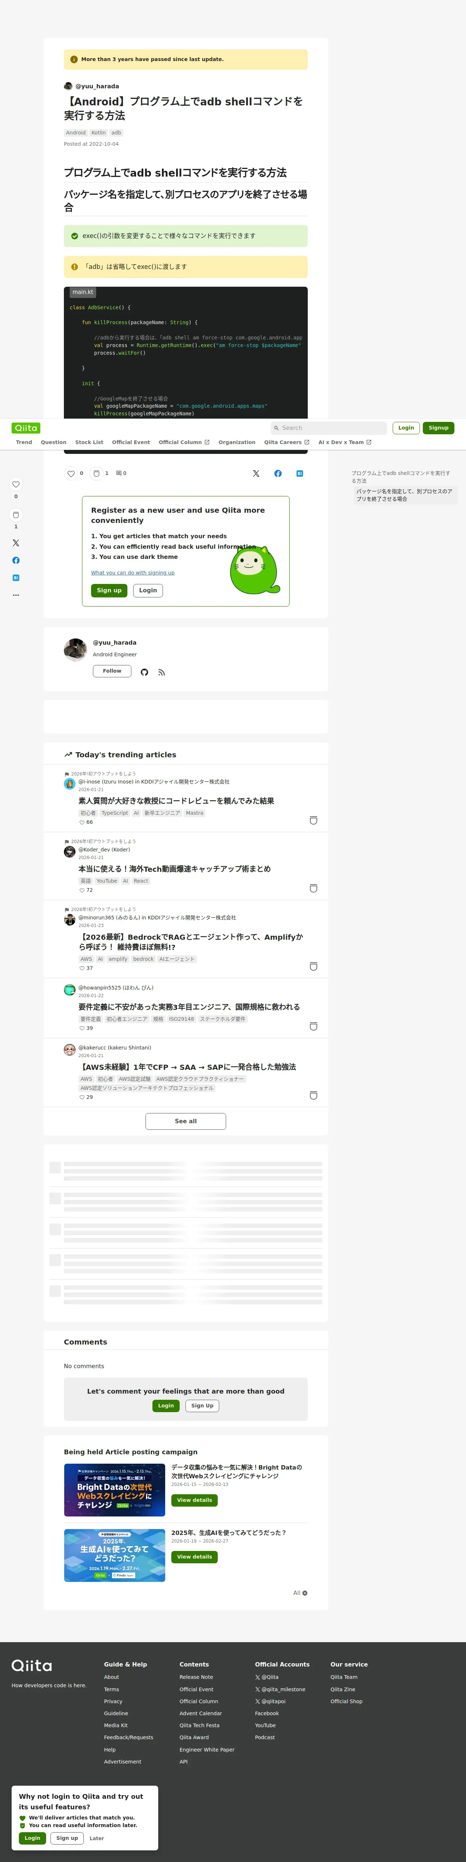Open Qiita Zine in the footer
466x1862 pixels.
point(343,1689)
